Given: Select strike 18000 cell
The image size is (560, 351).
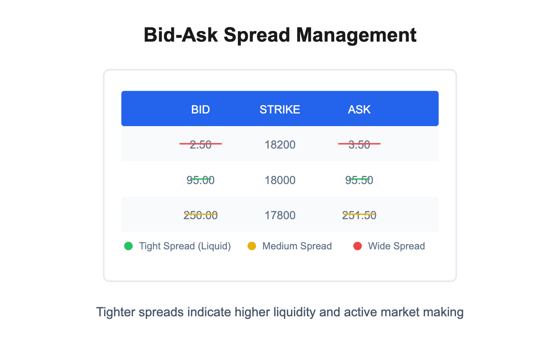Looking at the screenshot, I should click(x=280, y=180).
